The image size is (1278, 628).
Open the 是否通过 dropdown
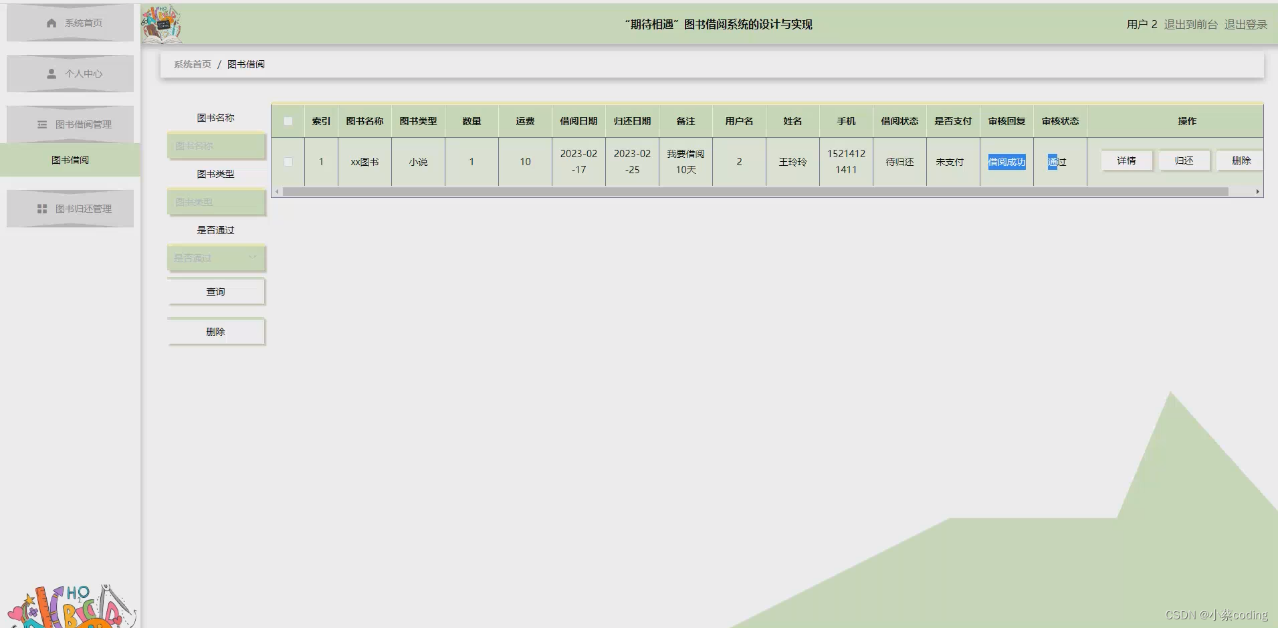(216, 258)
